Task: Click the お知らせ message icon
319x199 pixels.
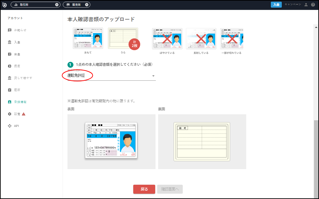Action: coord(10,30)
